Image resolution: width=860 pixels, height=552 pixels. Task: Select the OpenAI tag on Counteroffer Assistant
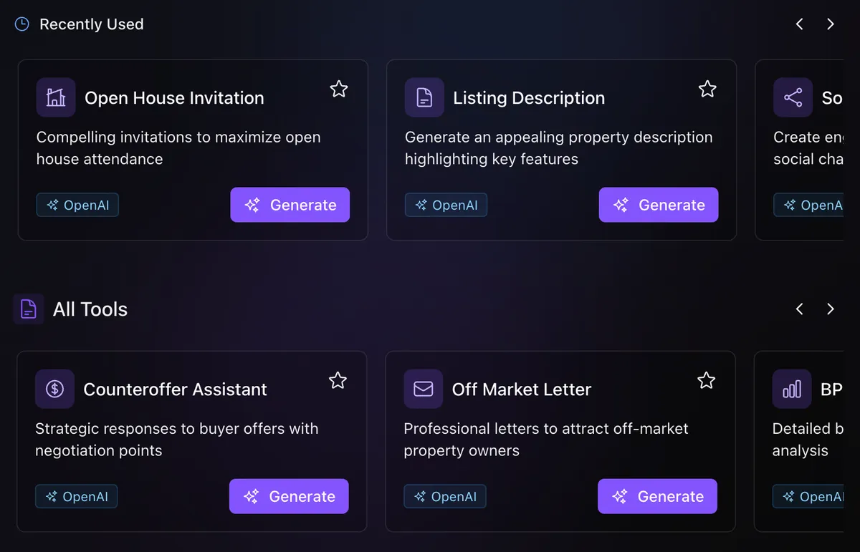pos(77,496)
